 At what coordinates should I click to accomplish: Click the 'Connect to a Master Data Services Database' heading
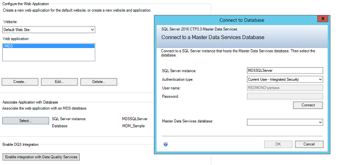point(213,37)
